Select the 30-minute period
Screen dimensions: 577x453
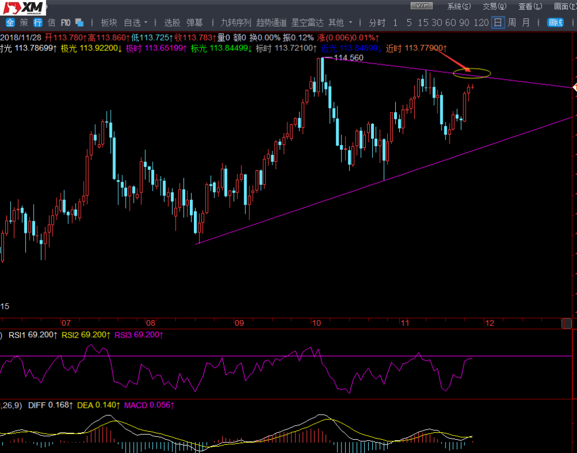pyautogui.click(x=437, y=23)
